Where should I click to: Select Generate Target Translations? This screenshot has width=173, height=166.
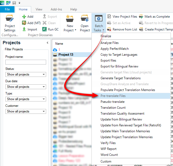pos(131,78)
